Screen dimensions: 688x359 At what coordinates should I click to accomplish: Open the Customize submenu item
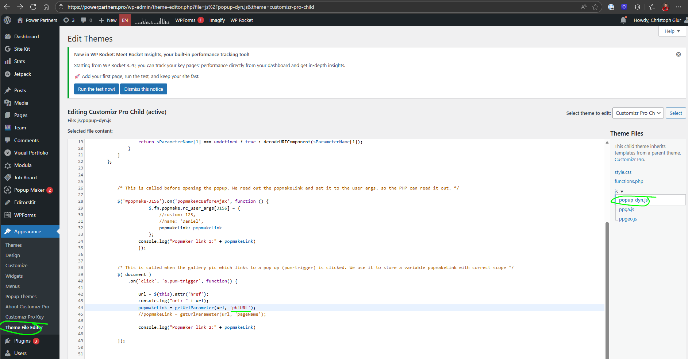[x=16, y=265]
